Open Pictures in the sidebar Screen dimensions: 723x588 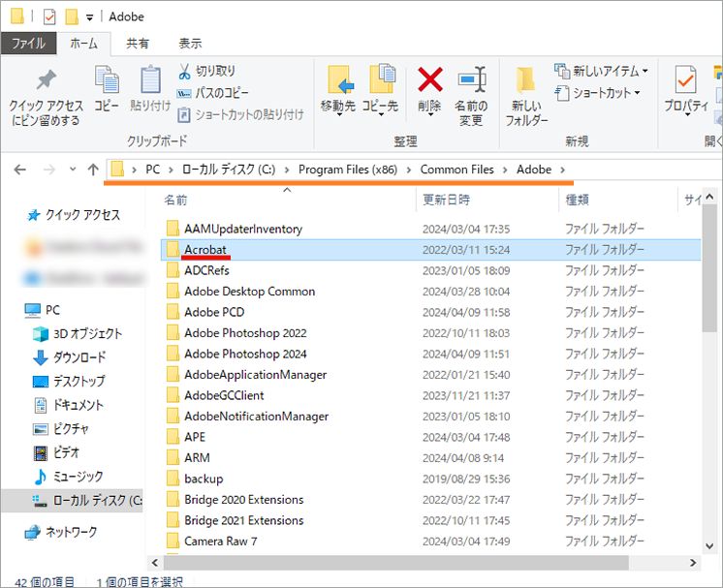pyautogui.click(x=60, y=429)
